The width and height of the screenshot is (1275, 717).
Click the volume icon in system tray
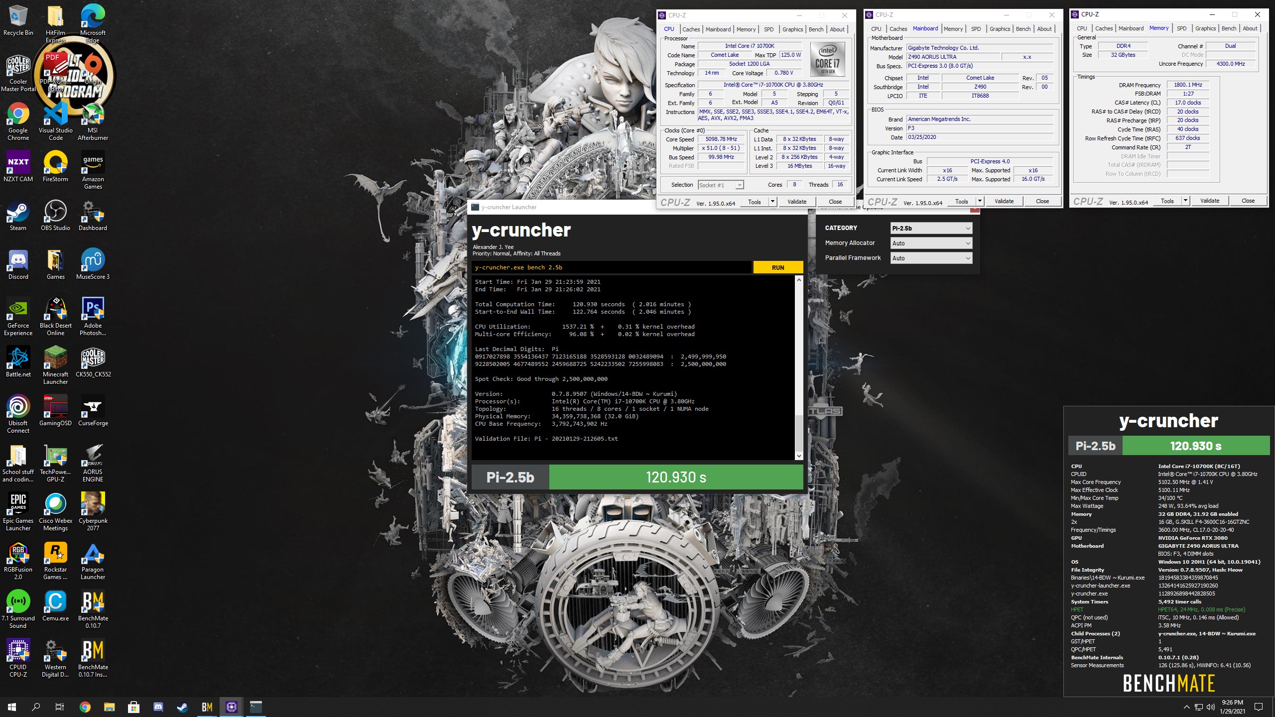(x=1210, y=707)
